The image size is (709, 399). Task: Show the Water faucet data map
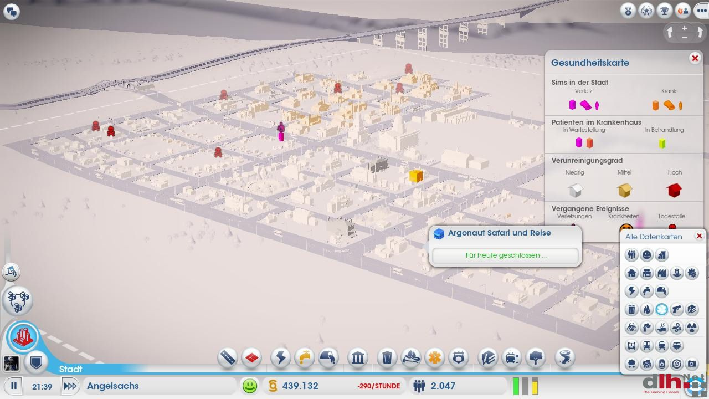point(646,291)
